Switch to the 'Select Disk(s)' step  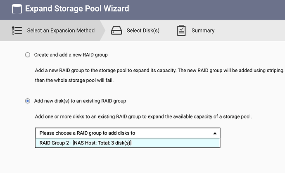(x=143, y=31)
